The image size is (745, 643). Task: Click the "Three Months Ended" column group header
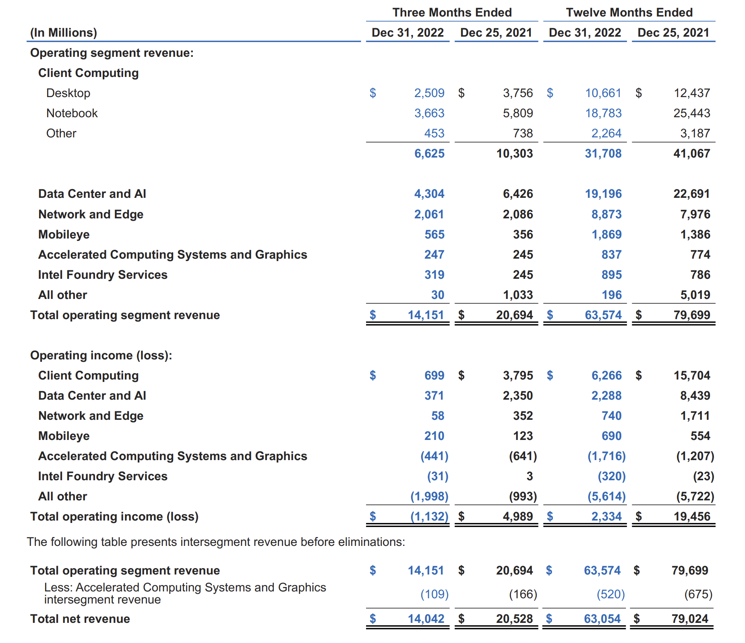click(x=452, y=12)
